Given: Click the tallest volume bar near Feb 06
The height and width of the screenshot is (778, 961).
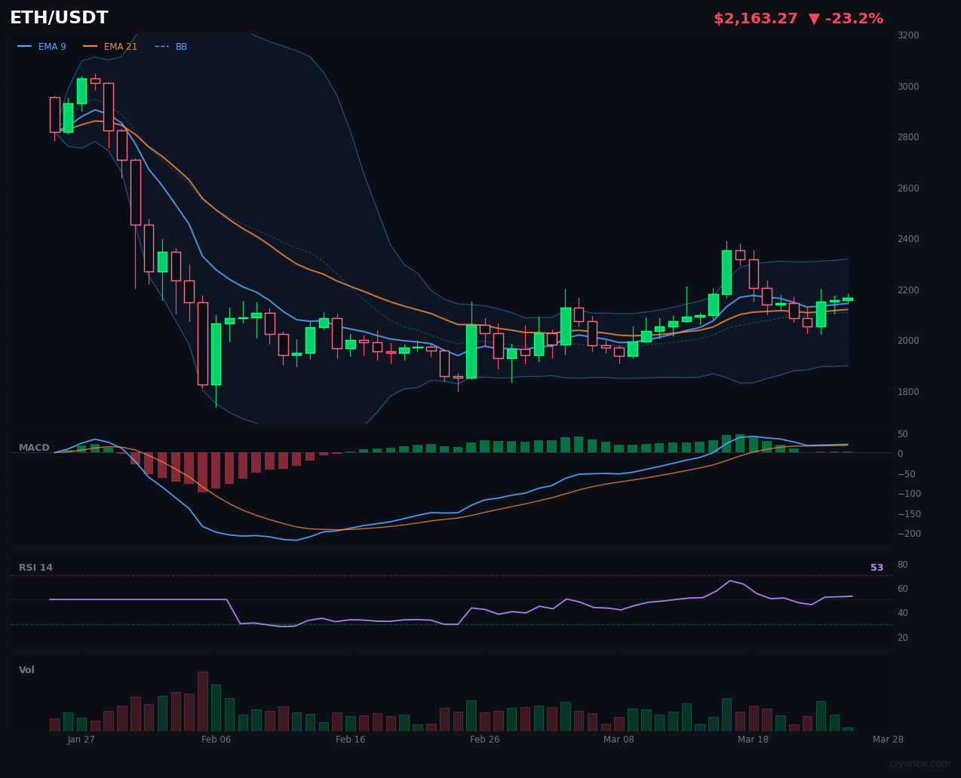Looking at the screenshot, I should pyautogui.click(x=202, y=700).
